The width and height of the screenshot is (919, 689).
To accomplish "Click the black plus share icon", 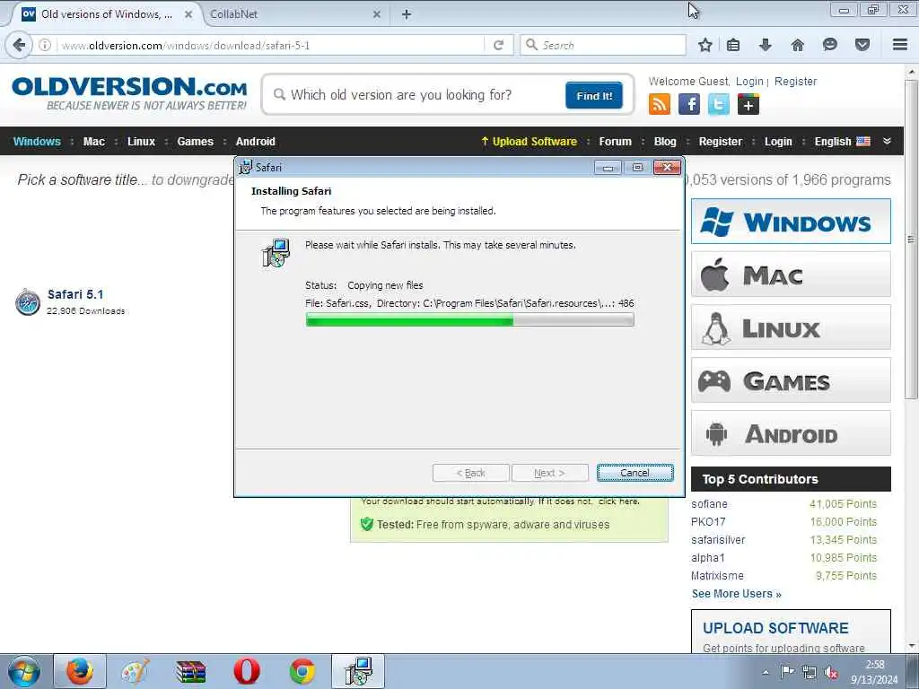I will (x=748, y=104).
